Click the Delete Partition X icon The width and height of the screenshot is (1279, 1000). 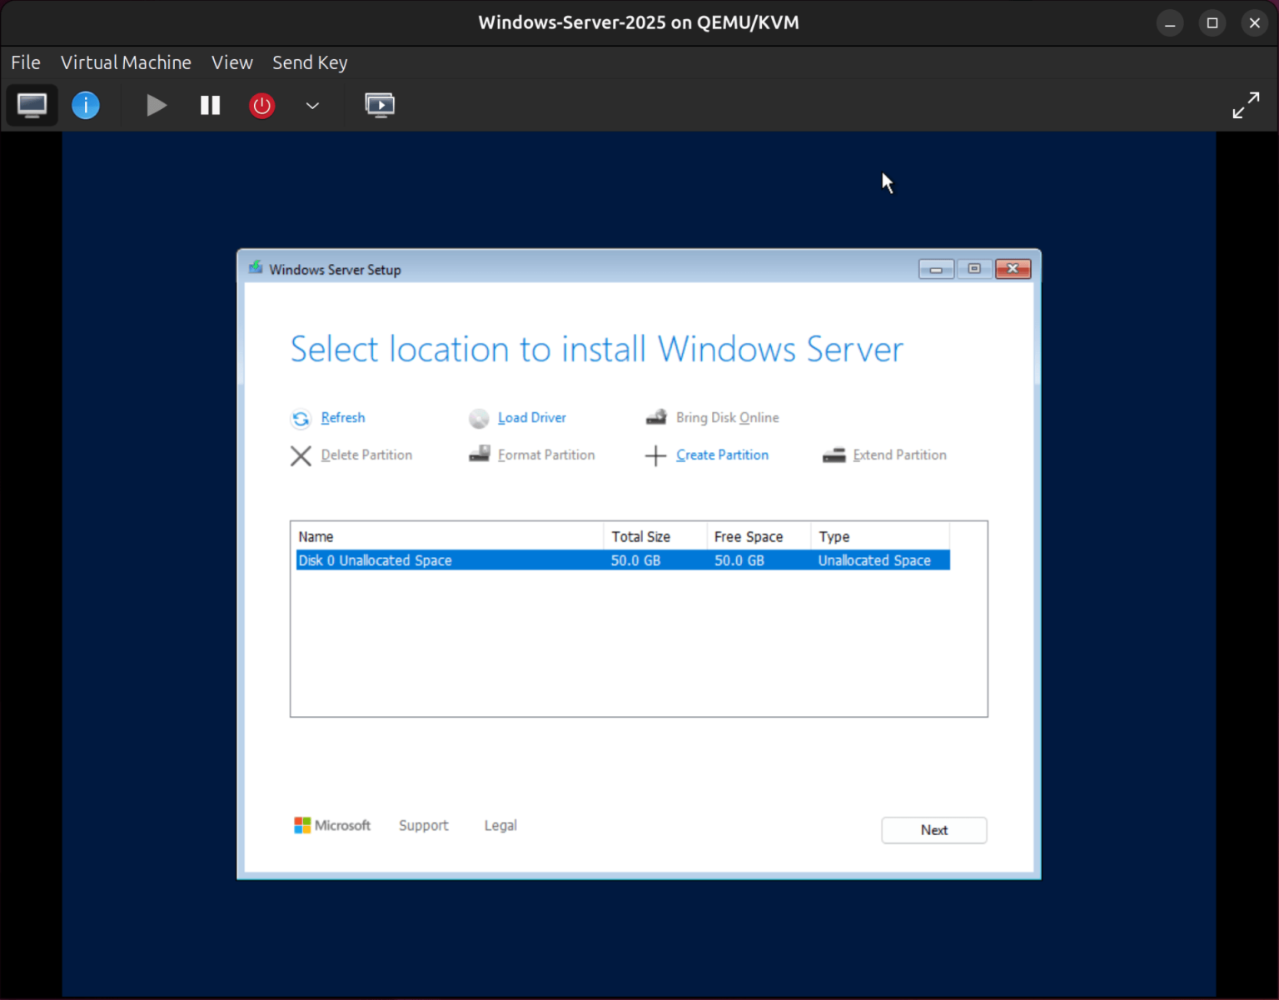[301, 455]
